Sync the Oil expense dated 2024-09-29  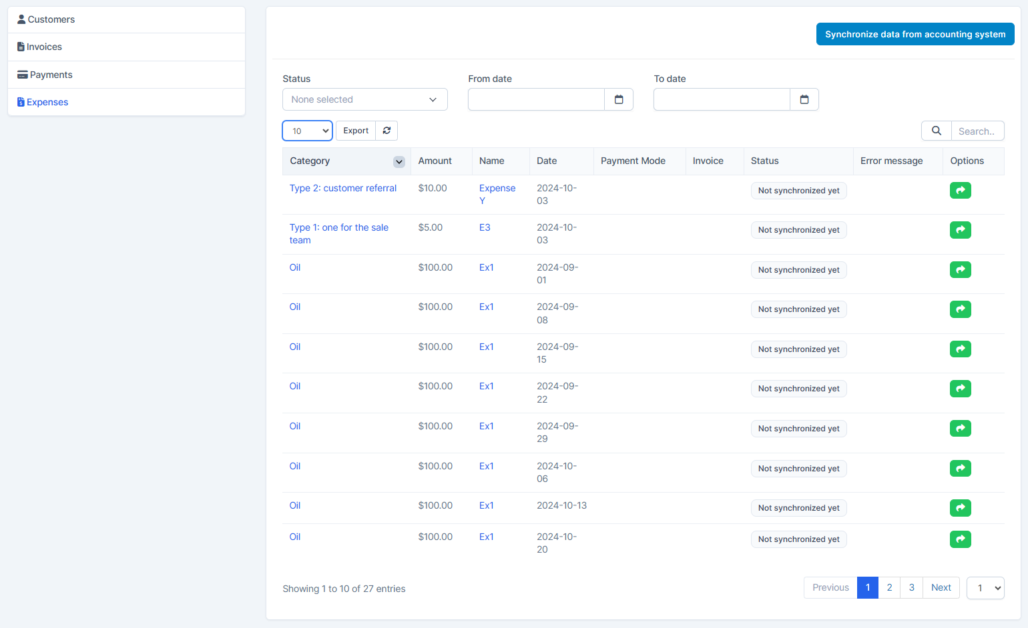(960, 429)
